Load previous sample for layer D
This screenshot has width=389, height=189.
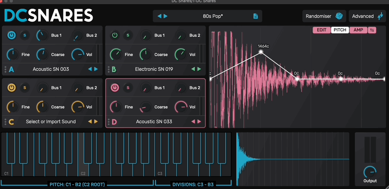pyautogui.click(x=193, y=122)
